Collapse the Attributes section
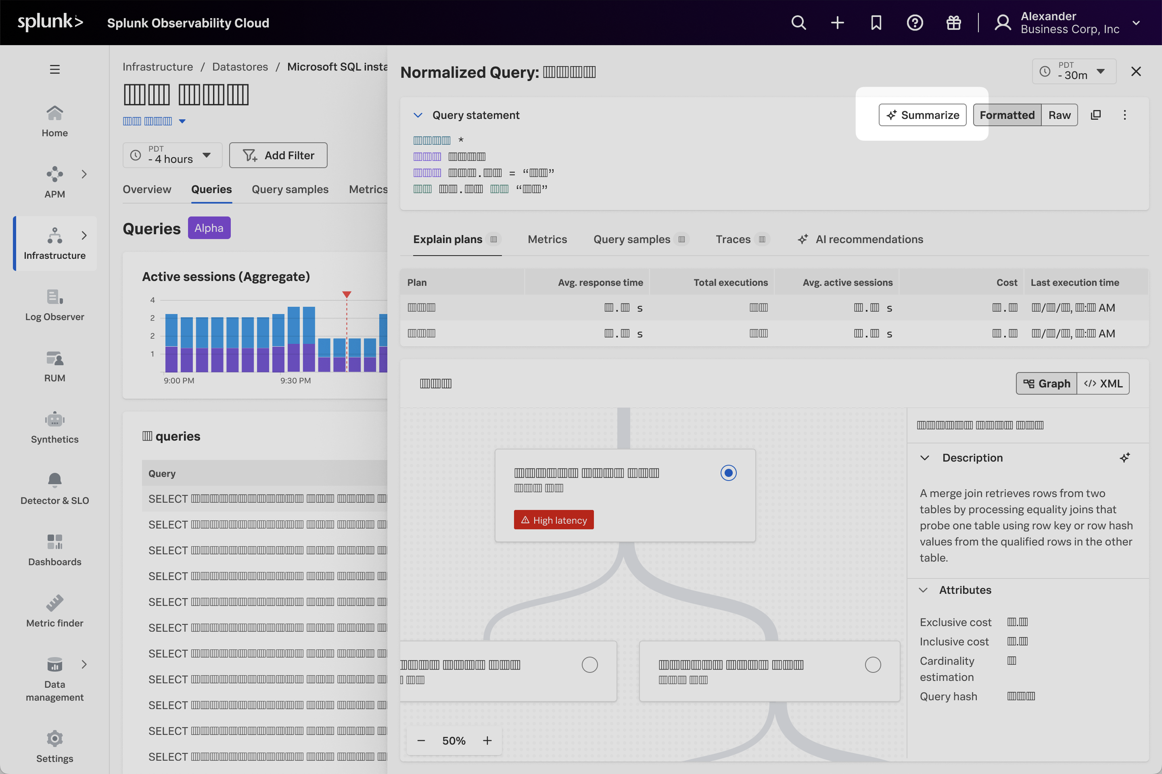Image resolution: width=1162 pixels, height=774 pixels. coord(923,590)
